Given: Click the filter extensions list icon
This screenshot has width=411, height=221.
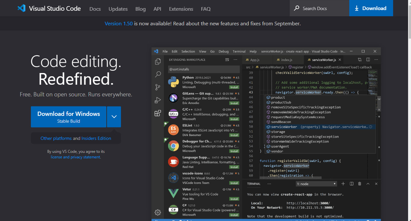Looking at the screenshot, I should 227,60.
